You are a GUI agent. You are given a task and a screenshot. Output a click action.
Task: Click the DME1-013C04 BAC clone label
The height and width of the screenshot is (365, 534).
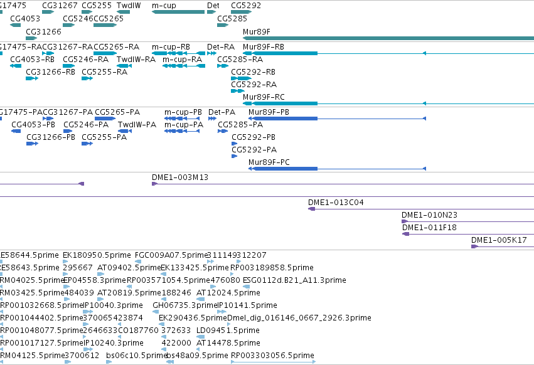click(x=336, y=203)
